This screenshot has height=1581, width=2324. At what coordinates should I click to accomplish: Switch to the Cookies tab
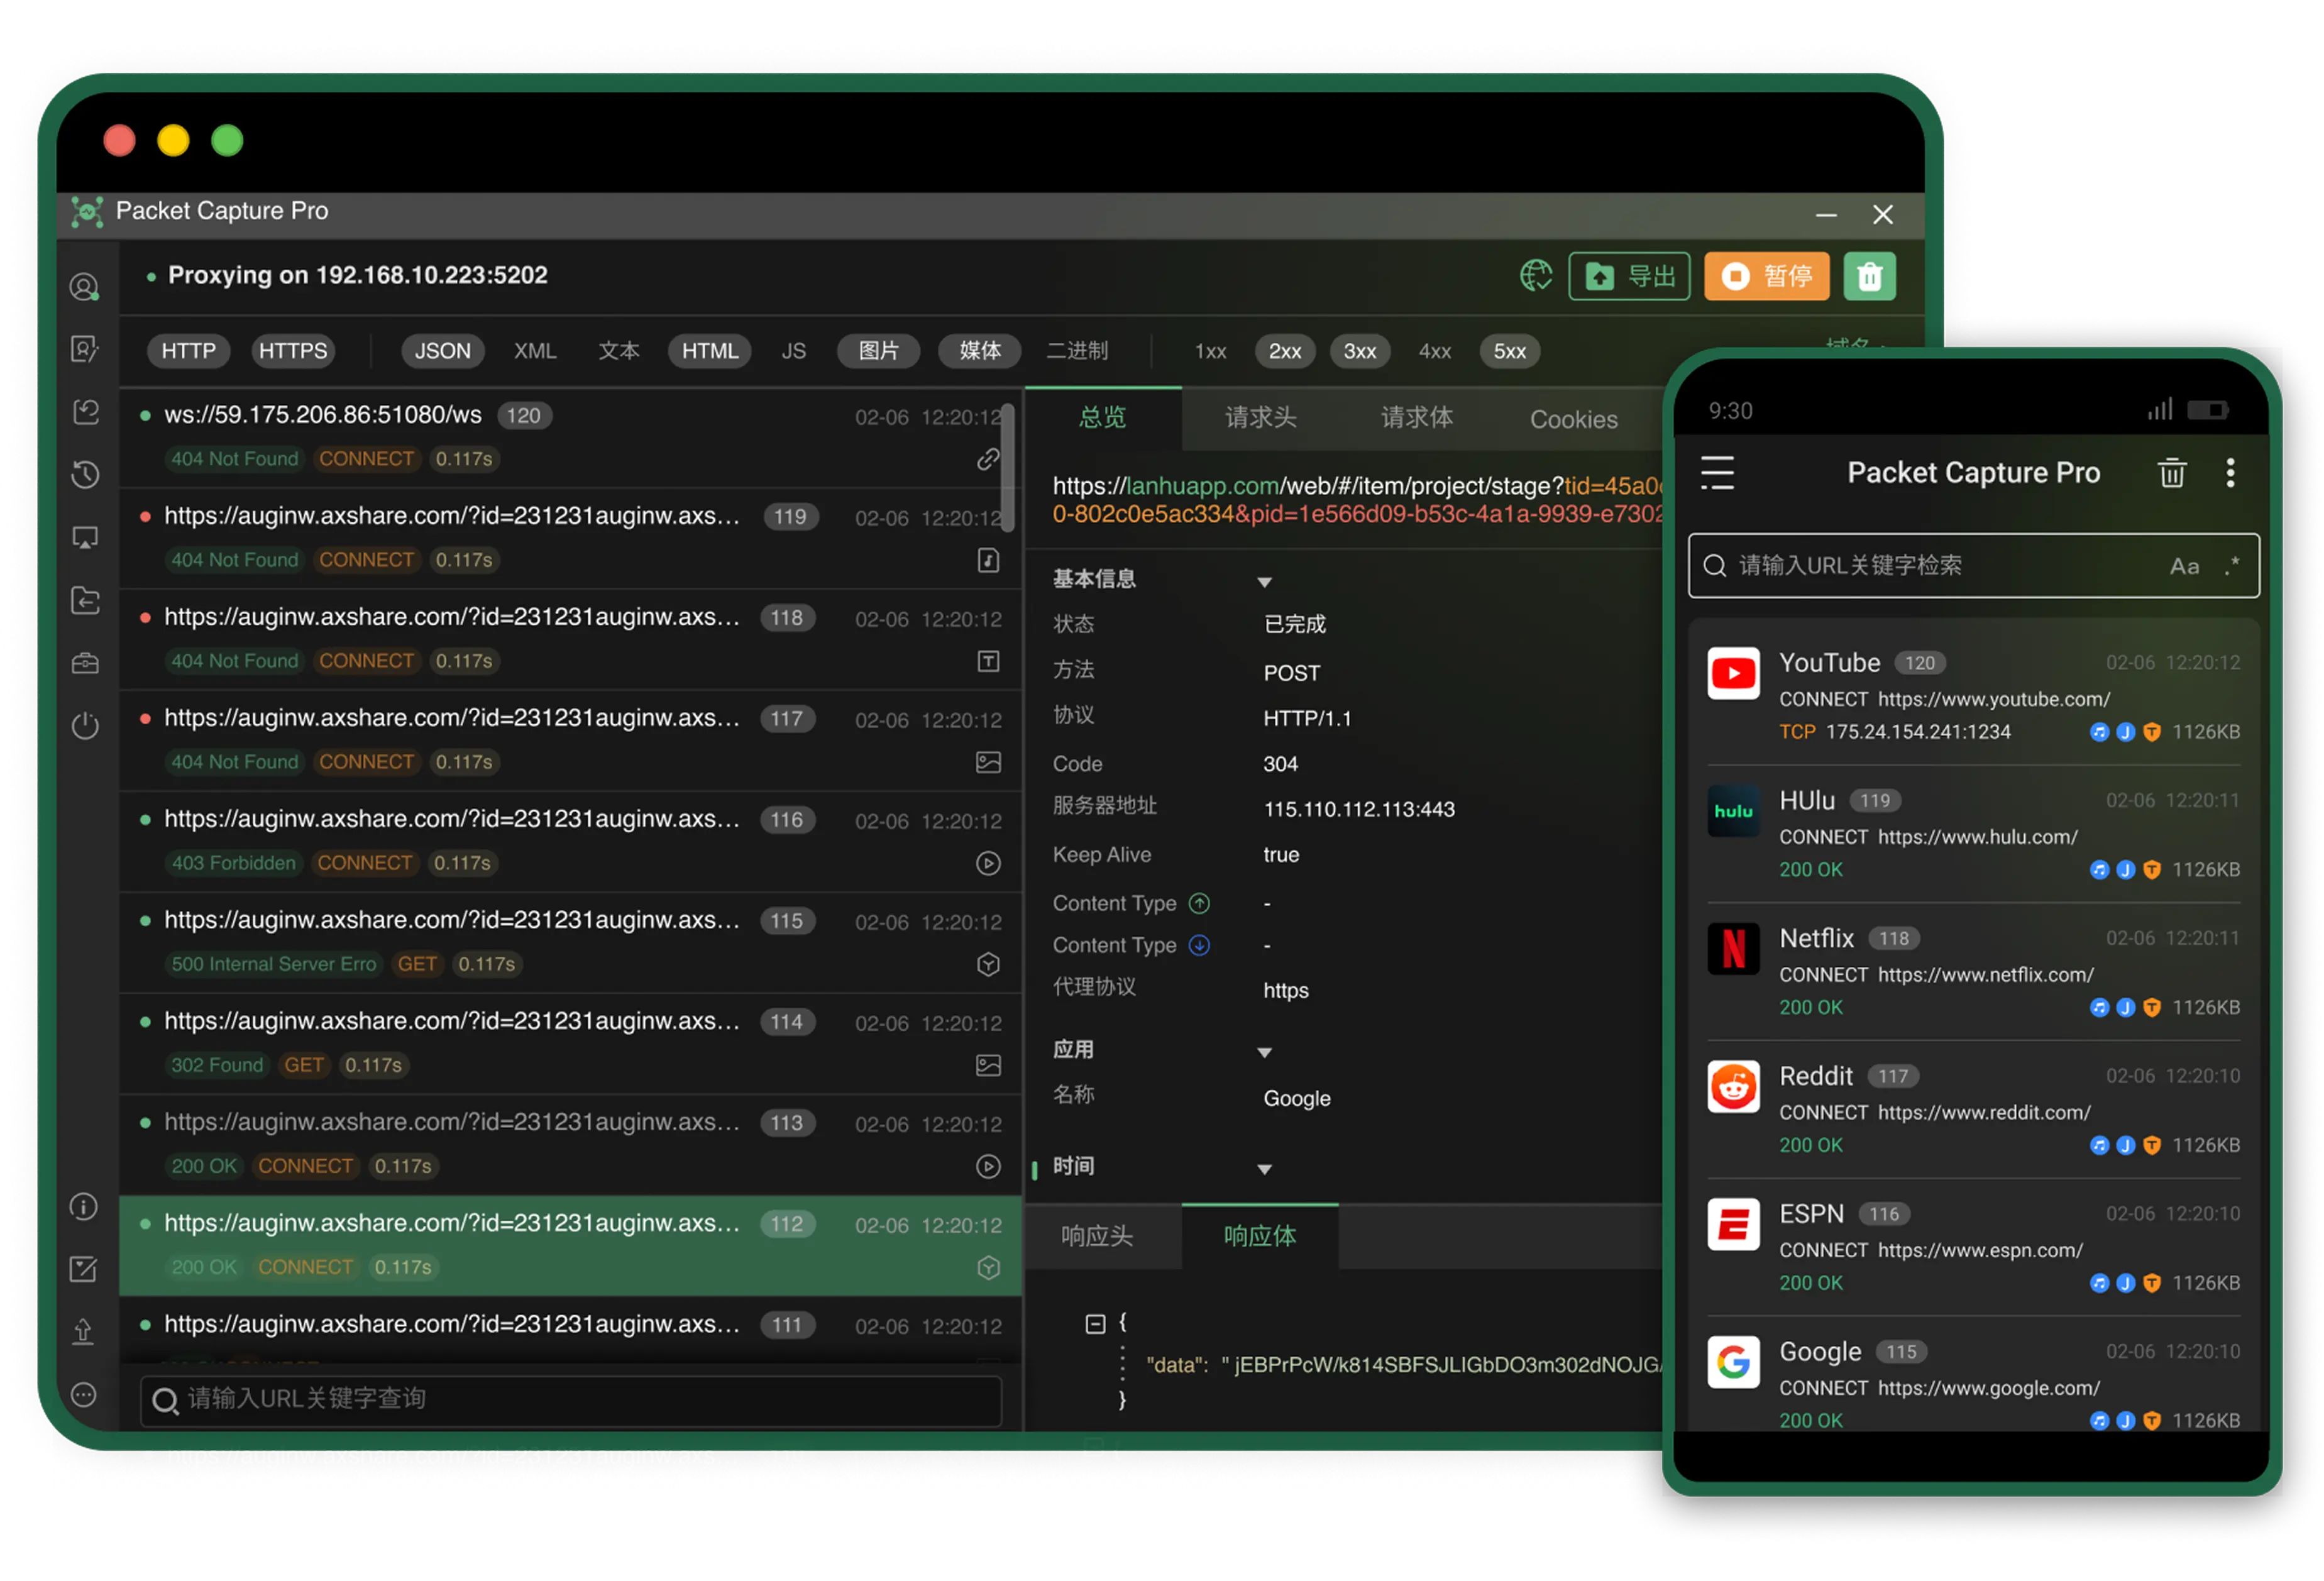click(1573, 419)
